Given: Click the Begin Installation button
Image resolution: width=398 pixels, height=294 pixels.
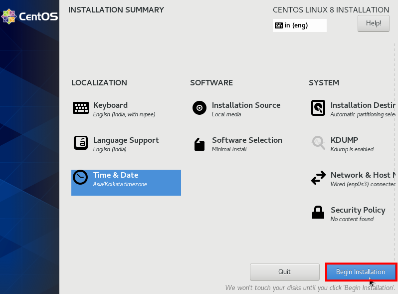Looking at the screenshot, I should click(361, 272).
